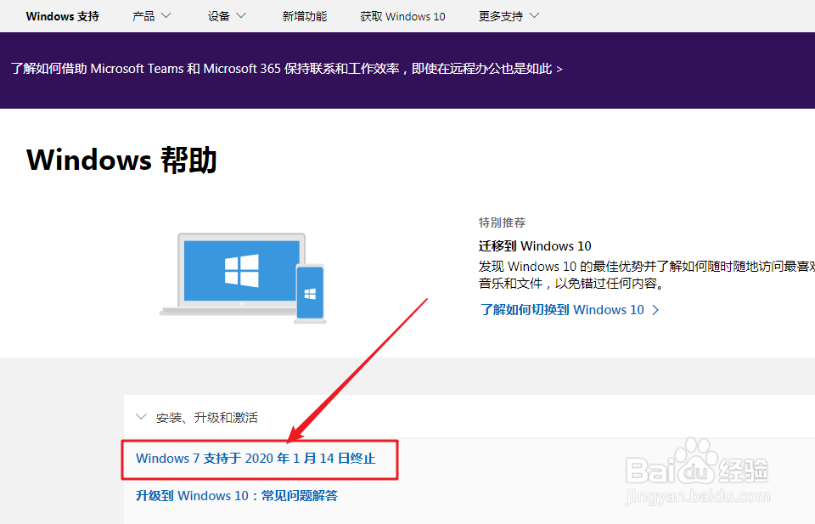
Task: Select the Windows 支持 menu item
Action: point(61,14)
